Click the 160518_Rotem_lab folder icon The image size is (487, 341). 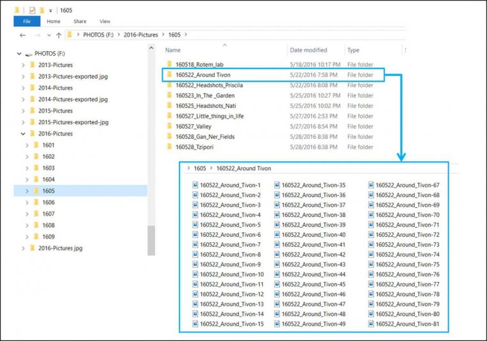tap(169, 64)
